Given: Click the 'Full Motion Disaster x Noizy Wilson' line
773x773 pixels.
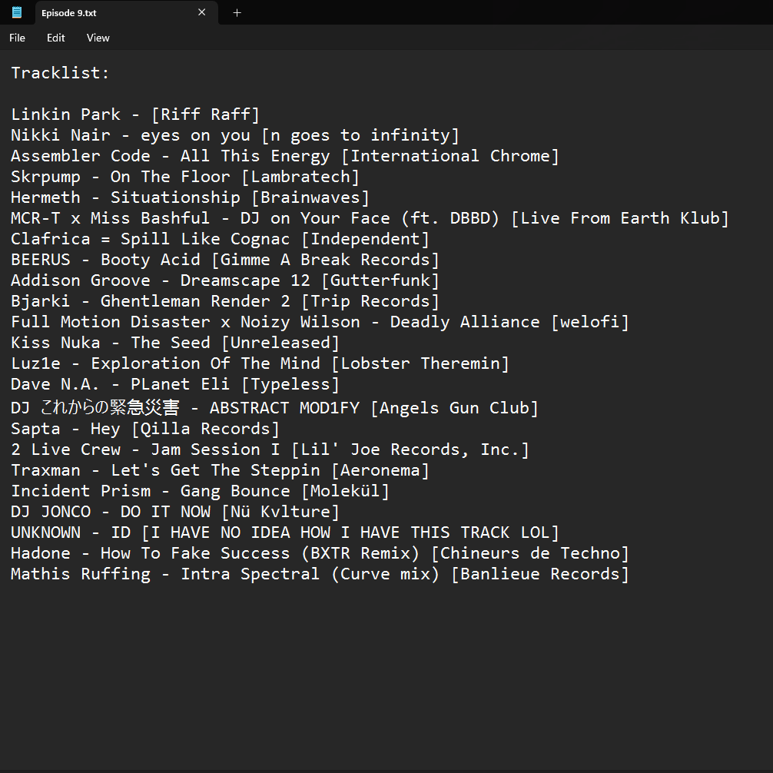Looking at the screenshot, I should click(320, 321).
